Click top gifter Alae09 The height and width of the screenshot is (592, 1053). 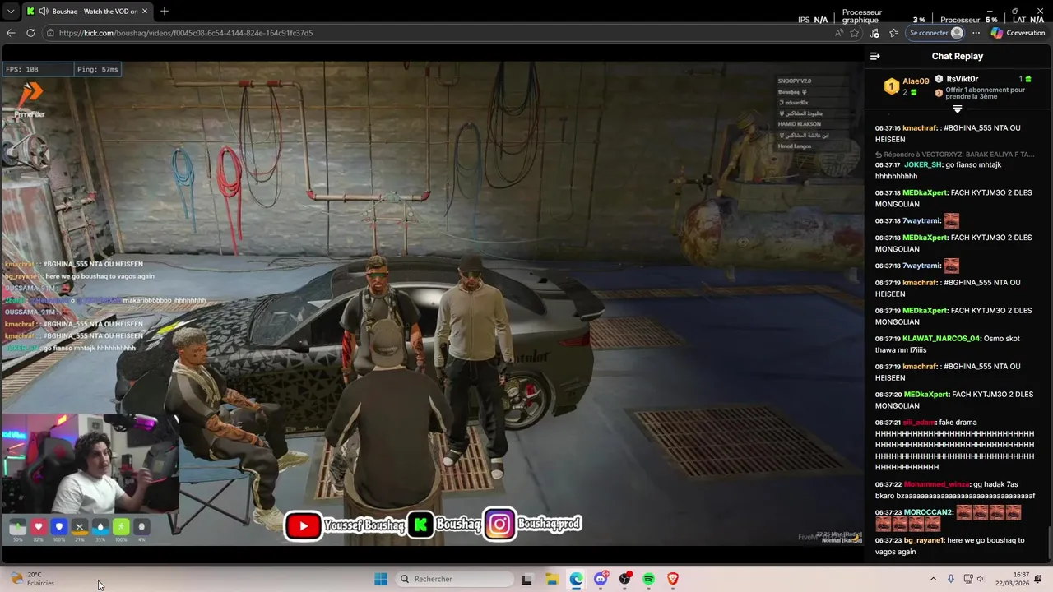[916, 81]
